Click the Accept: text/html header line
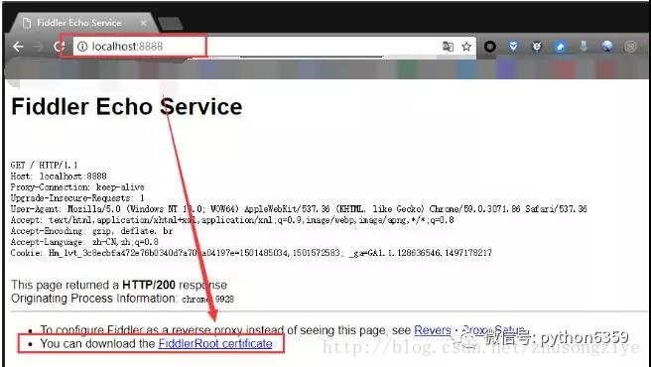The image size is (651, 367). pos(232,220)
